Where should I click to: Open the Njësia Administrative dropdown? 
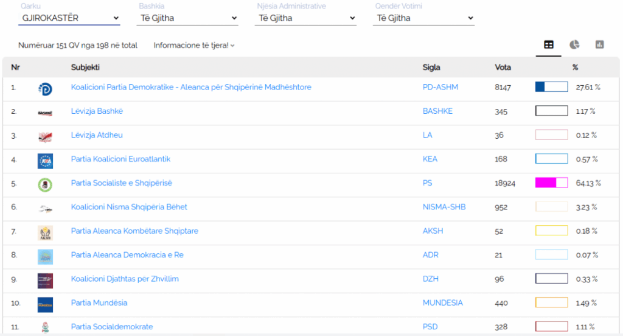(305, 18)
